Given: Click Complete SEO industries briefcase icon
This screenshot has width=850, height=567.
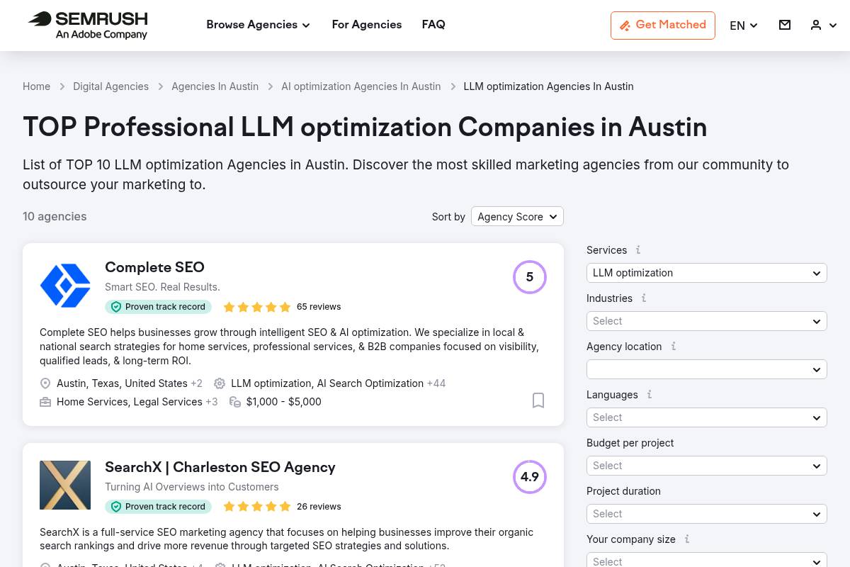Looking at the screenshot, I should [x=45, y=402].
